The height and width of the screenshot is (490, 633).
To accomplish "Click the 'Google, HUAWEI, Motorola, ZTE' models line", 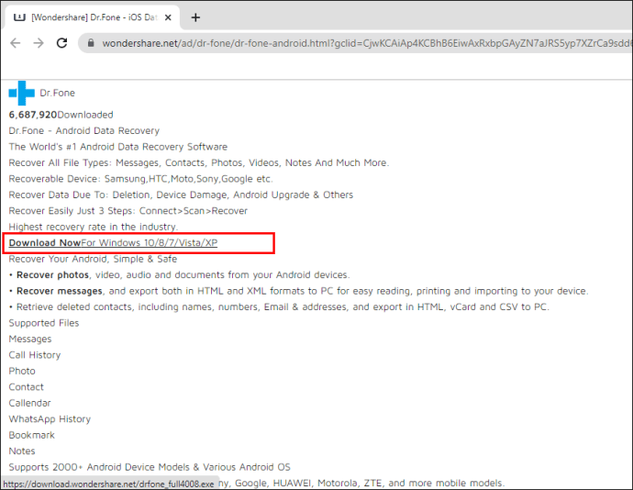I will click(x=361, y=484).
